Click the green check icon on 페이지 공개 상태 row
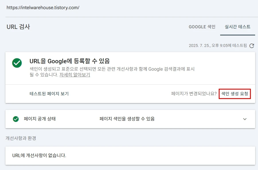Viewport: 258px width, 170px height. [15, 119]
